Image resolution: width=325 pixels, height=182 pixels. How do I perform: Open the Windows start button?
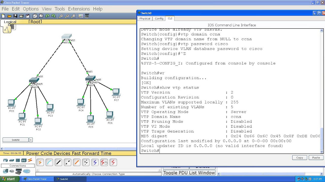9,179
